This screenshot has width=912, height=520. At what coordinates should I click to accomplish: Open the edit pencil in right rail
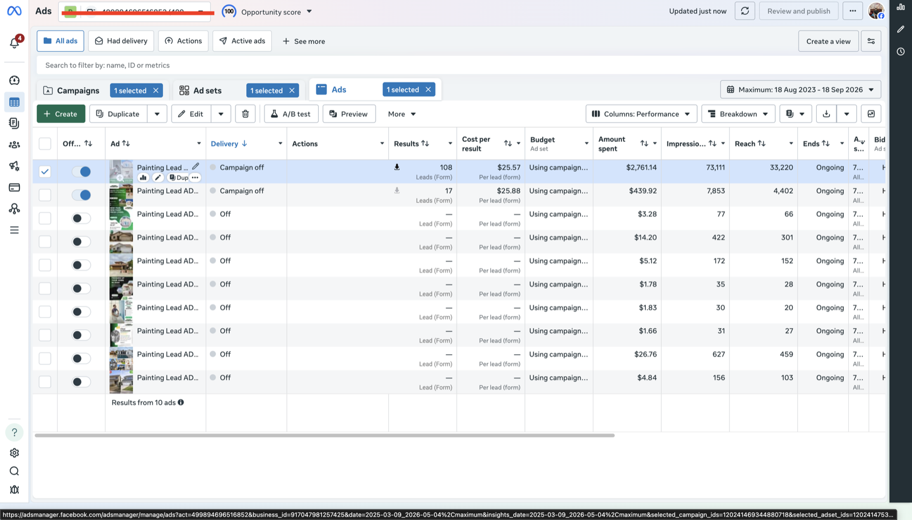(x=901, y=29)
